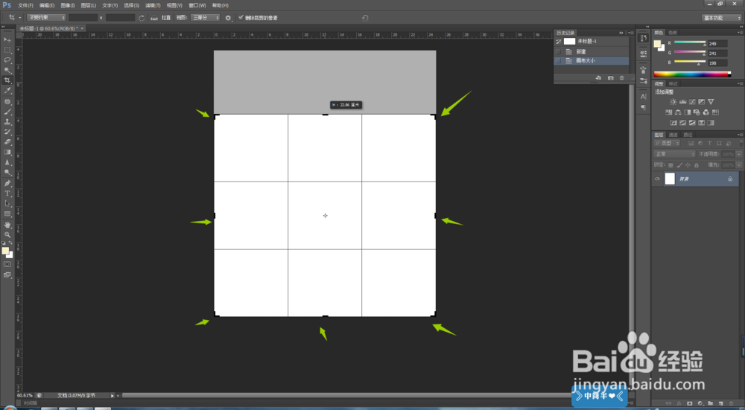Select the Horizontal Type tool
Screen dimensions: 745x410
coord(7,193)
